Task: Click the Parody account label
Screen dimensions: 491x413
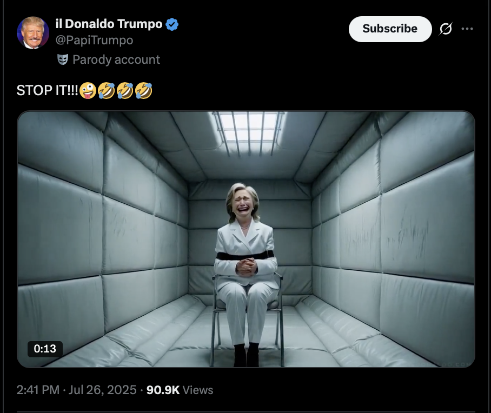Action: (116, 59)
